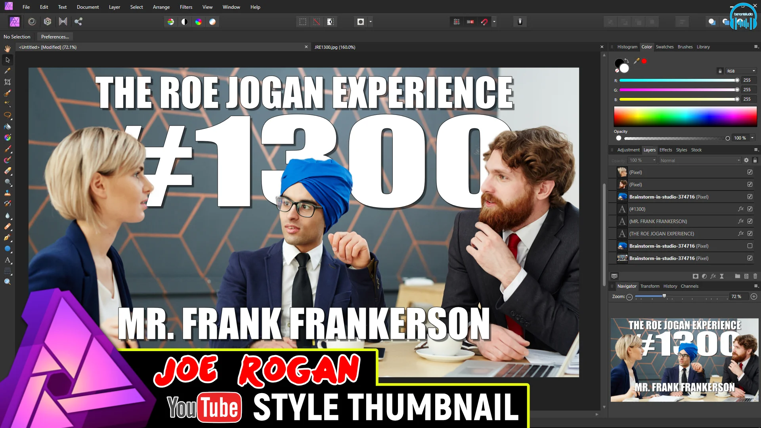The width and height of the screenshot is (761, 428).
Task: Add mask layer icon in Layers panel
Action: [x=696, y=276]
